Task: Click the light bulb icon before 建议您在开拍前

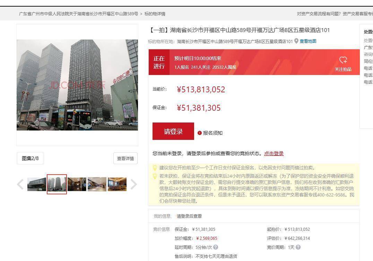Action: pos(155,168)
